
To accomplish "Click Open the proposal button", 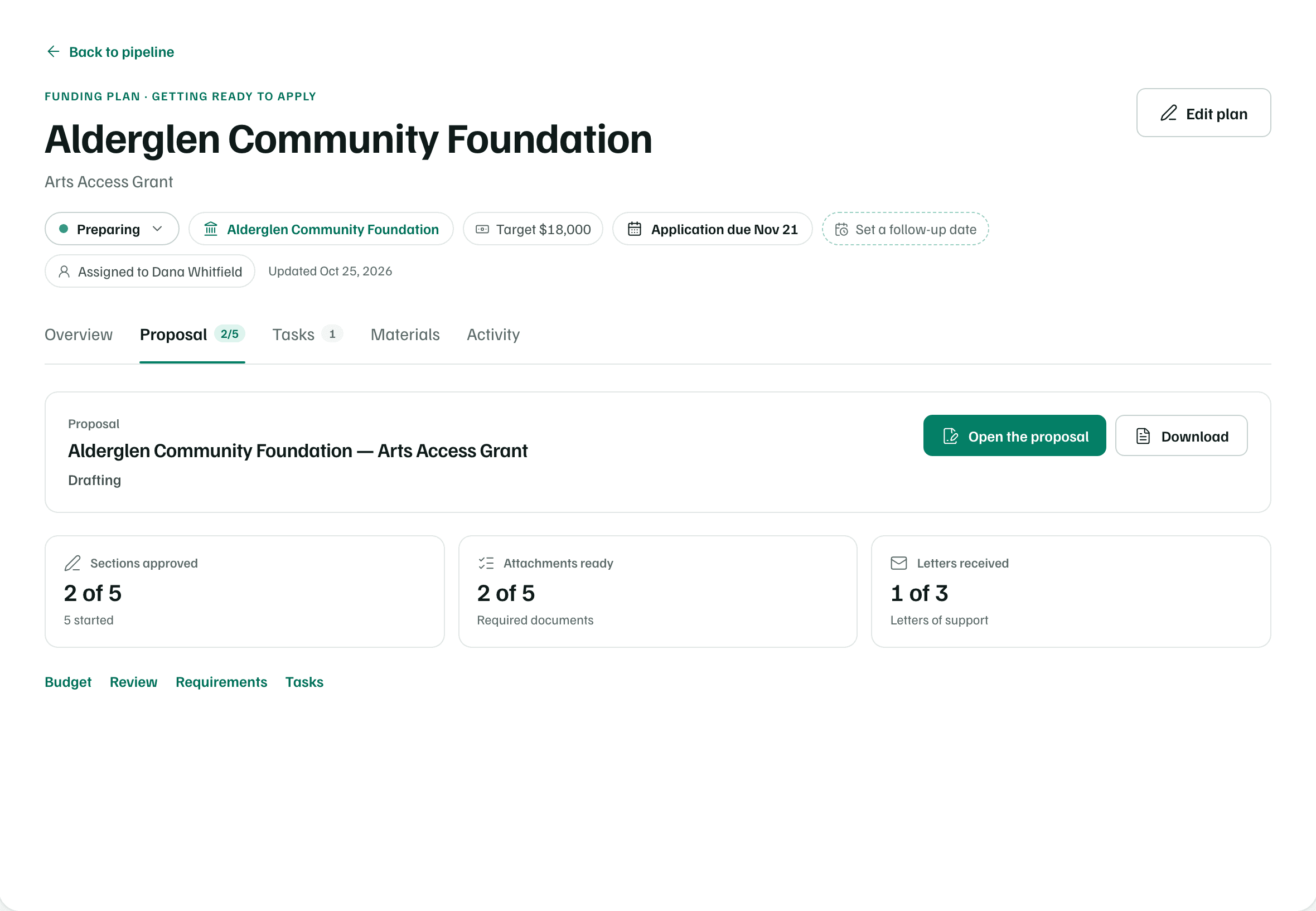I will point(1014,436).
